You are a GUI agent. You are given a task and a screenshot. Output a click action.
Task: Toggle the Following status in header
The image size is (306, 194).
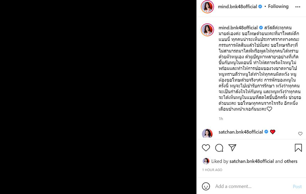coord(278,7)
